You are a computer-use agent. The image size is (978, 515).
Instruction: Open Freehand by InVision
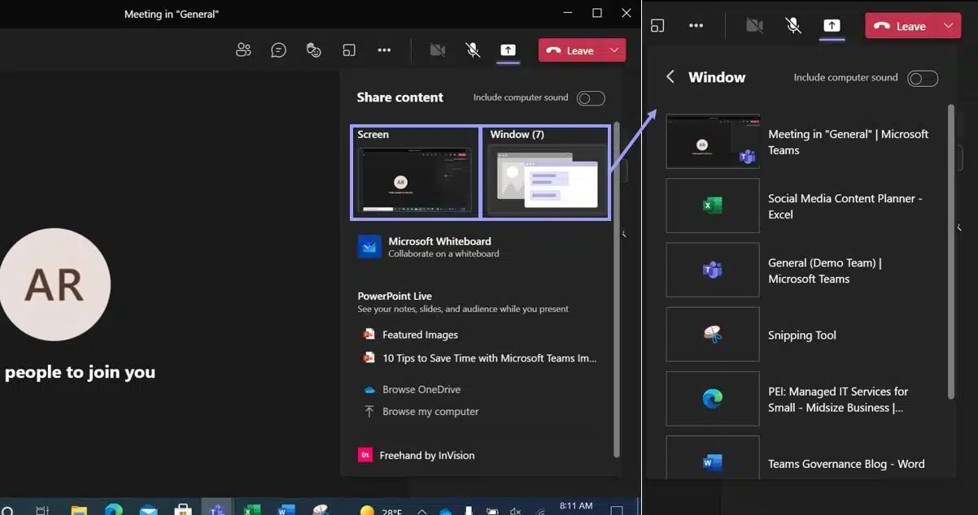click(x=417, y=456)
